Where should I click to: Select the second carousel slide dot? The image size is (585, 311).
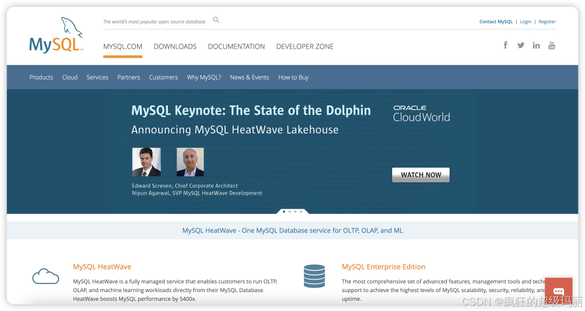(289, 211)
